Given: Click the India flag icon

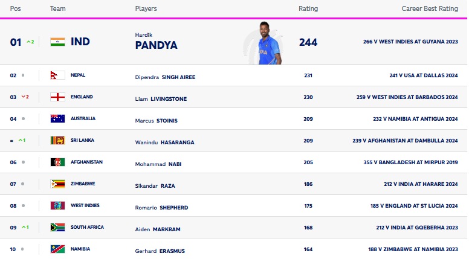Looking at the screenshot, I should click(57, 42).
